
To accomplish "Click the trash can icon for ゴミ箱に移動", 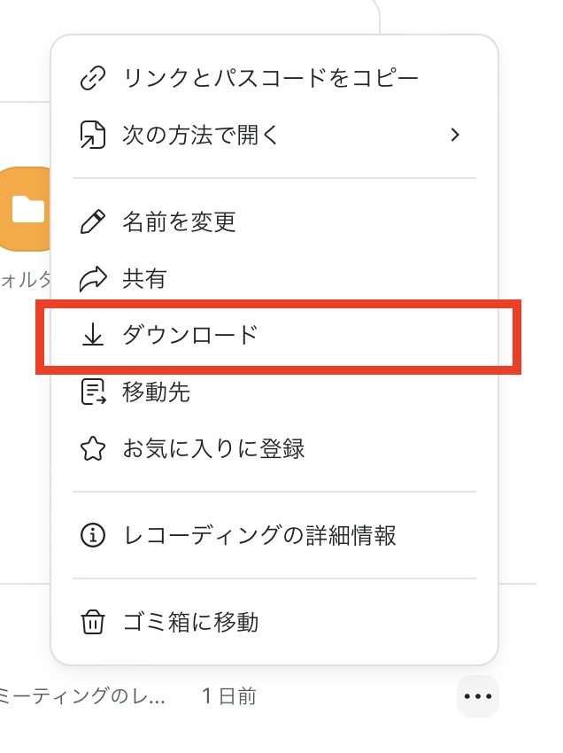I will [x=91, y=622].
